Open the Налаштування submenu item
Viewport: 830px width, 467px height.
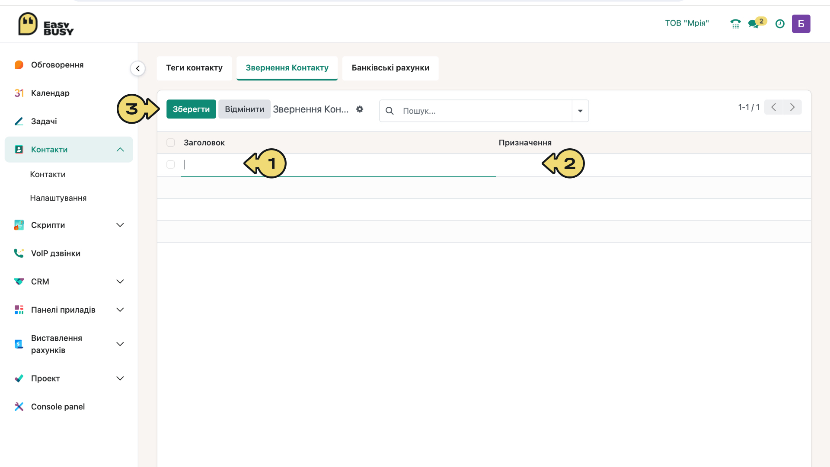[58, 198]
